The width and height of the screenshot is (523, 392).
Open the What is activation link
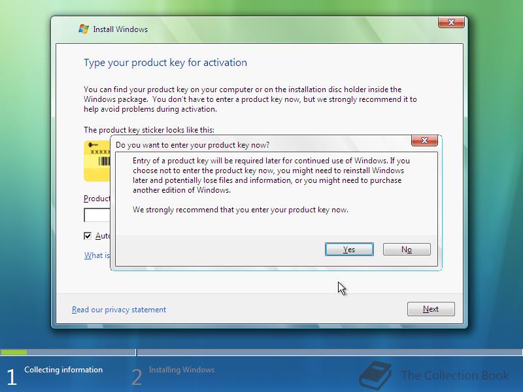97,255
